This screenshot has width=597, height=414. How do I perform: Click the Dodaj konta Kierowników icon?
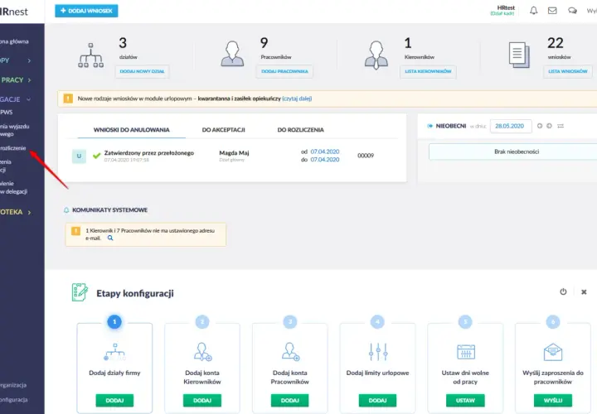202,352
